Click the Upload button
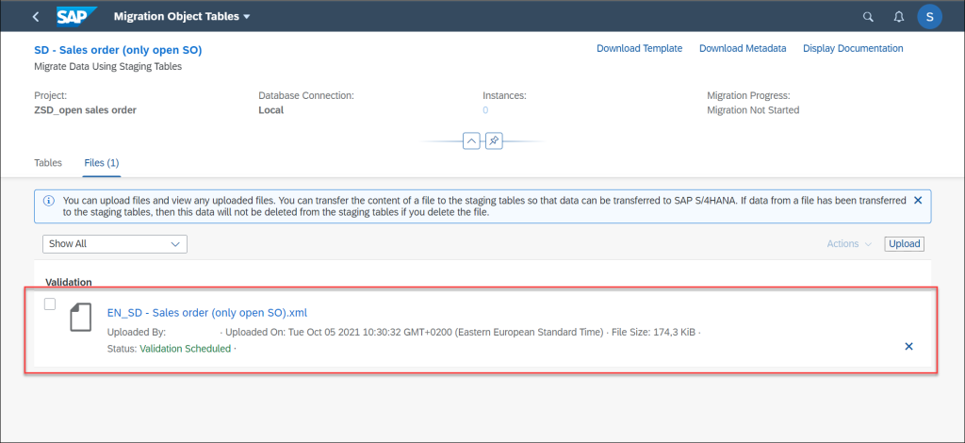 [904, 243]
